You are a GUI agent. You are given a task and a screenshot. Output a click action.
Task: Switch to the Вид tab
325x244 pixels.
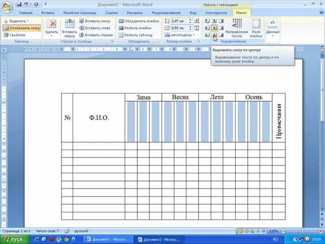point(193,13)
